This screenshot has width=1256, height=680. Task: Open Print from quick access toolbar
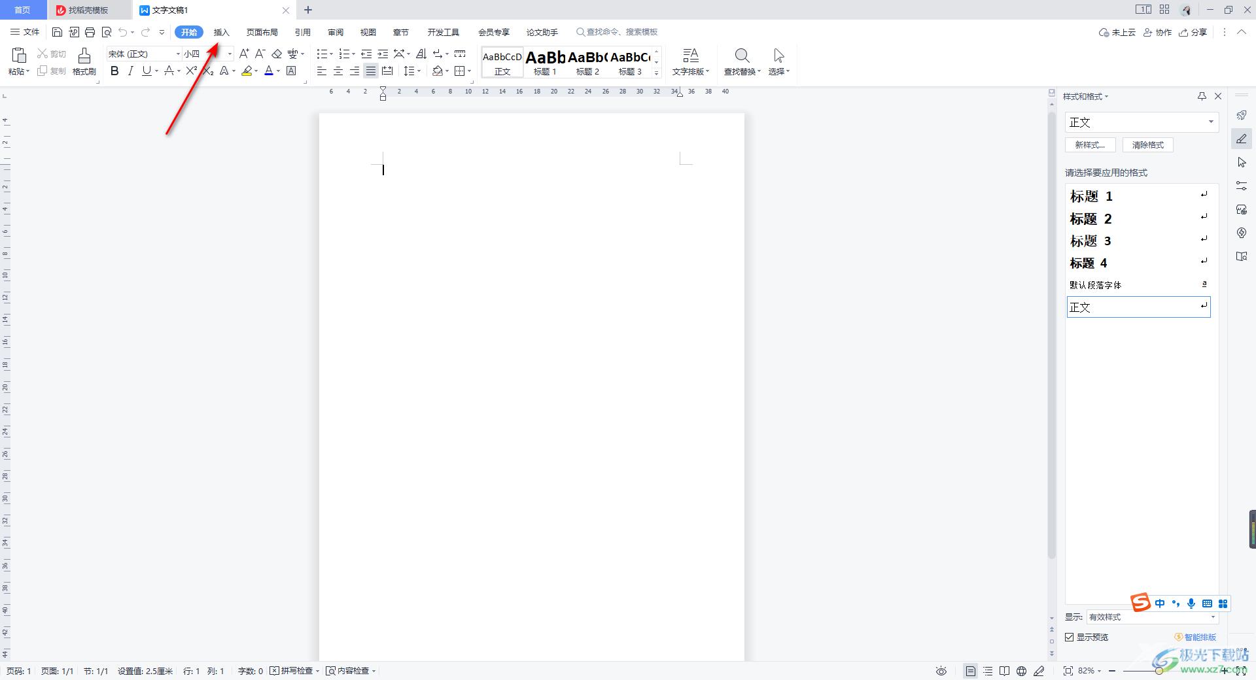point(90,32)
